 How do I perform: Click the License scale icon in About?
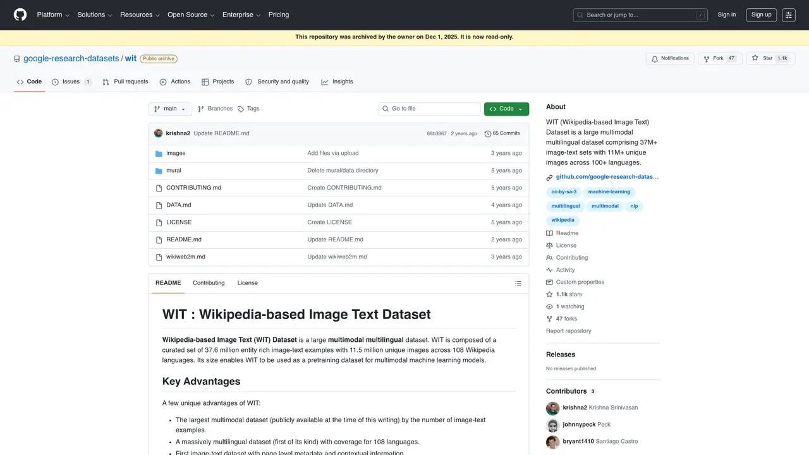[549, 246]
